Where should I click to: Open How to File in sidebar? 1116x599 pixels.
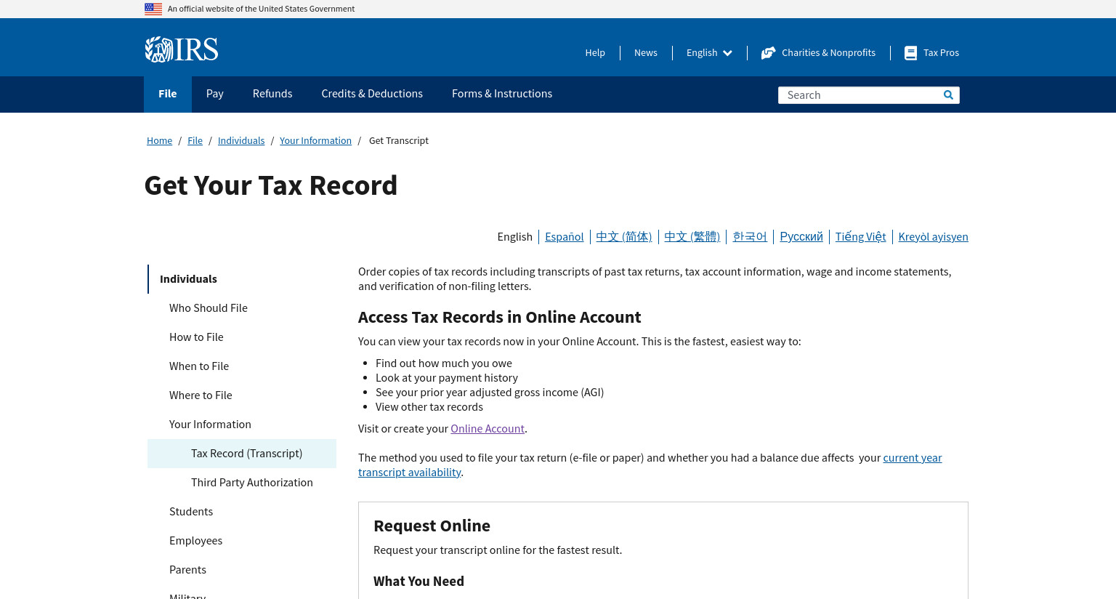click(x=196, y=337)
